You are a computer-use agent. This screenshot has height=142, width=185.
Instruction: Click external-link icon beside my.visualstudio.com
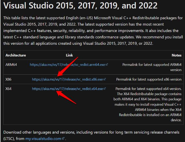63,138
